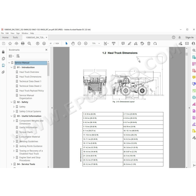Viewport: 196px width, 196px height.
Task: Open the View menu
Action: pos(12,33)
